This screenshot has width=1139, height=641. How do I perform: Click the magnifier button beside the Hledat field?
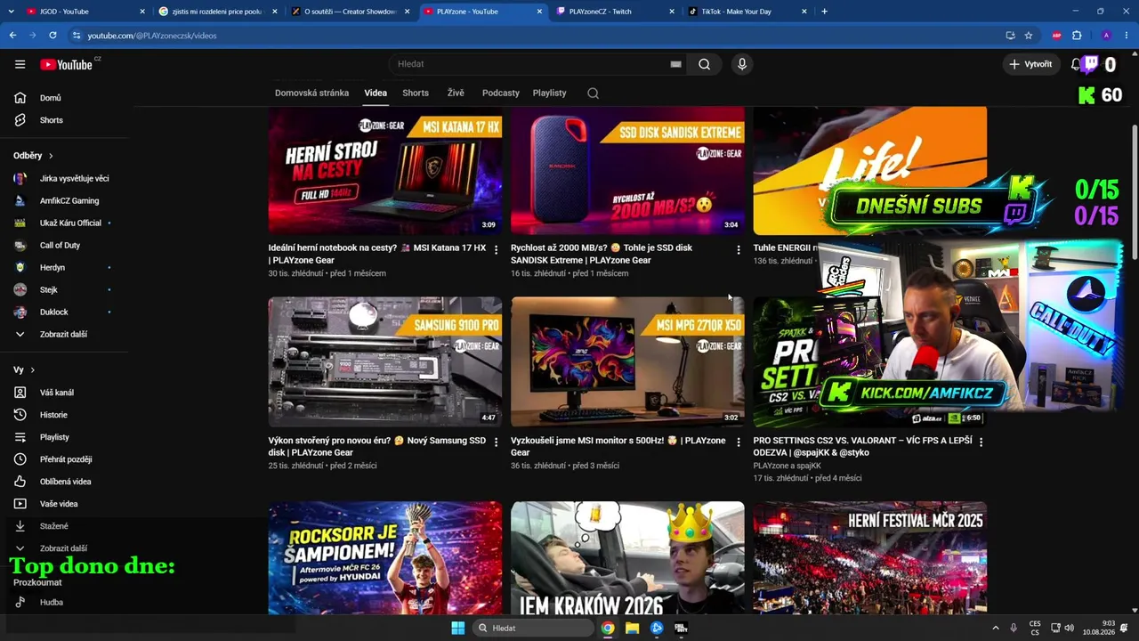click(704, 64)
